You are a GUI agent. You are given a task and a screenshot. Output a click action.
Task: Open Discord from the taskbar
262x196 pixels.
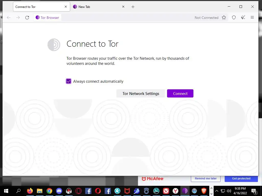[x=59, y=191]
